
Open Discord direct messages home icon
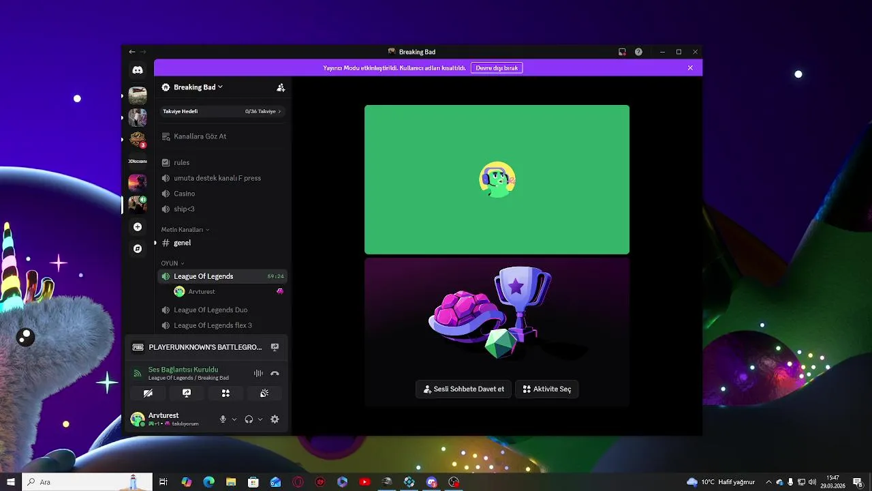[x=138, y=70]
